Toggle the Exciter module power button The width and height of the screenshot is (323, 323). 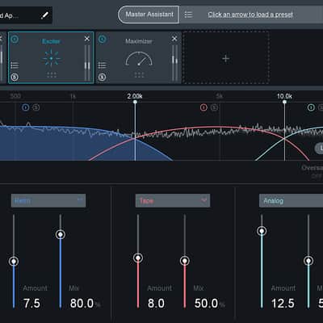[15, 40]
